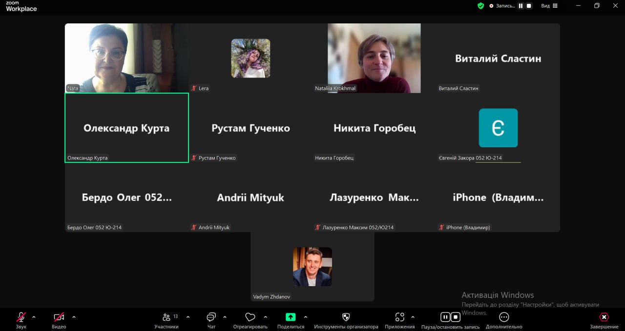
Task: Expand the share options arrow next to Поделиться
Action: [306, 317]
